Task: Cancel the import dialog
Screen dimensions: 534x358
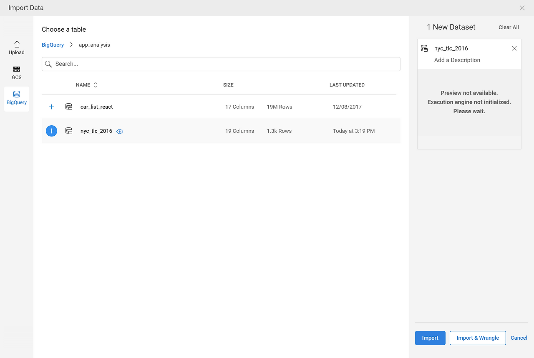Action: click(x=519, y=338)
